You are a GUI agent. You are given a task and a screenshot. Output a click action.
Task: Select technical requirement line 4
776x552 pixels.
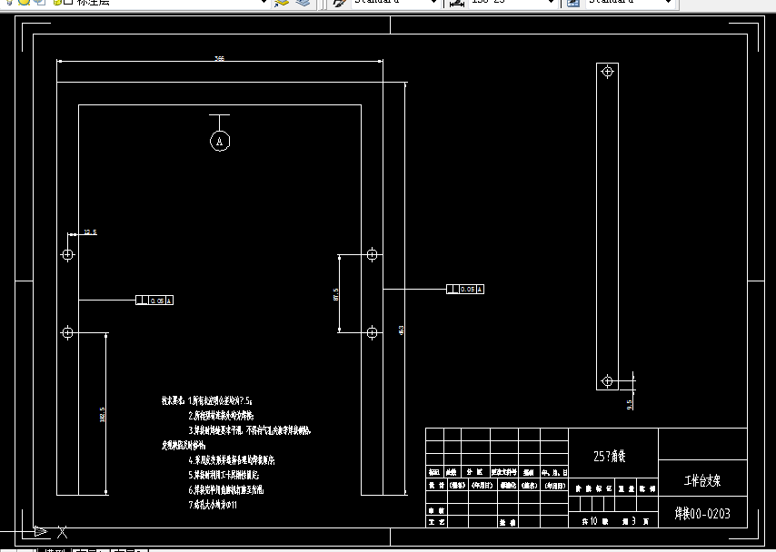point(231,460)
